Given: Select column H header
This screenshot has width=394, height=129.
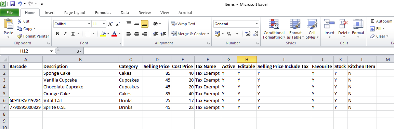Looking at the screenshot, I should pyautogui.click(x=247, y=59).
